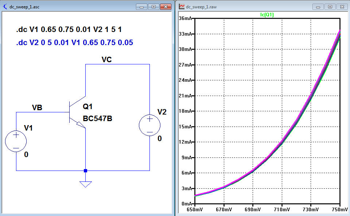Close the dc_sweep_1.raw plot window
Image resolution: width=350 pixels, height=216 pixels.
(x=342, y=7)
